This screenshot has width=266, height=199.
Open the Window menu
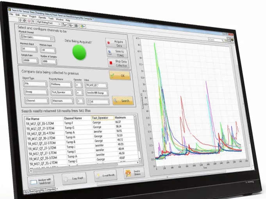click(x=59, y=20)
